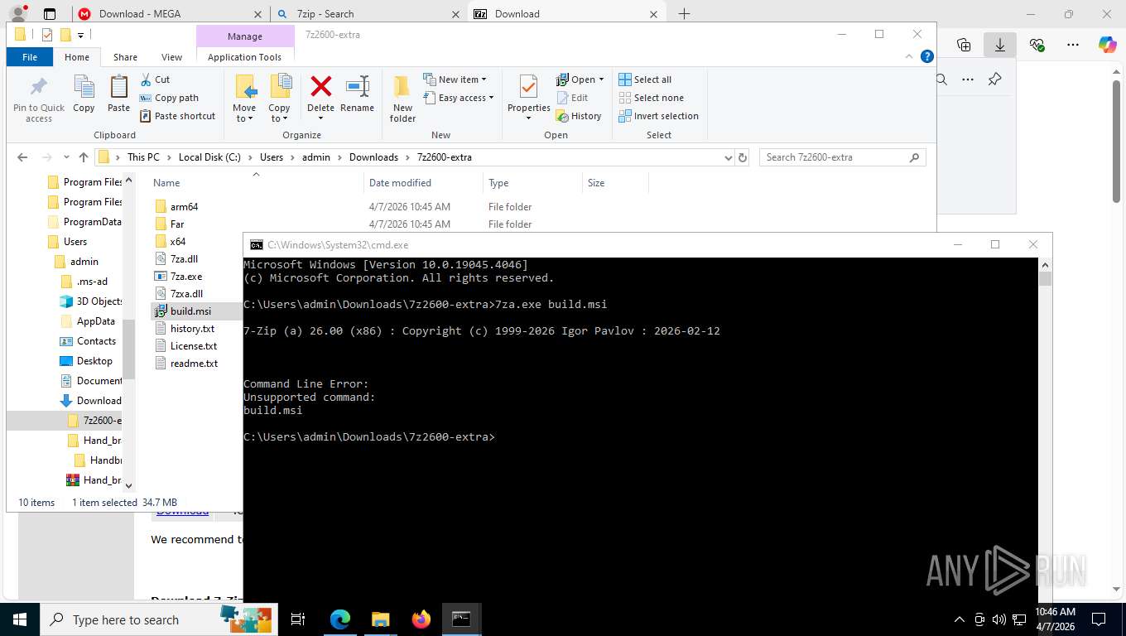Select AppData in the navigation tree
The height and width of the screenshot is (636, 1126).
pos(95,321)
